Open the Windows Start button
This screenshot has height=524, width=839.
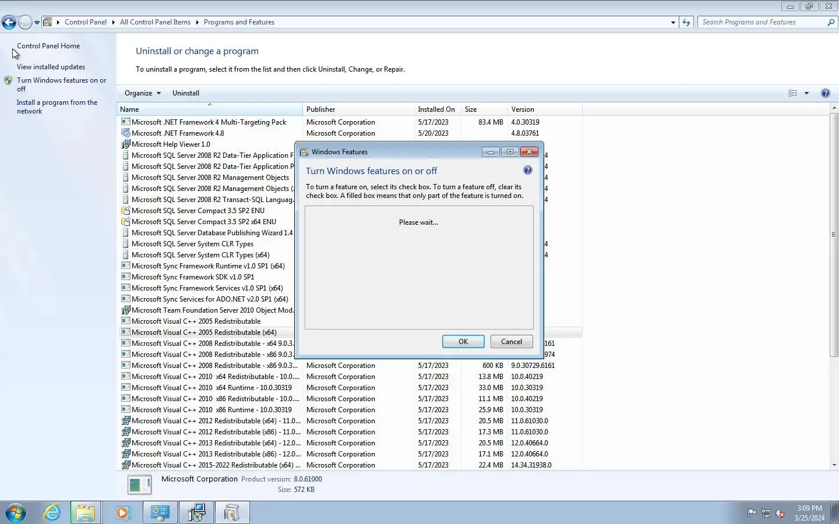tap(16, 513)
